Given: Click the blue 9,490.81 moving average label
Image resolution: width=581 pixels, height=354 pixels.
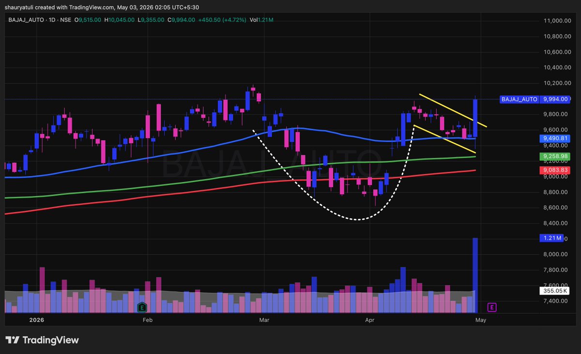Looking at the screenshot, I should coord(554,139).
